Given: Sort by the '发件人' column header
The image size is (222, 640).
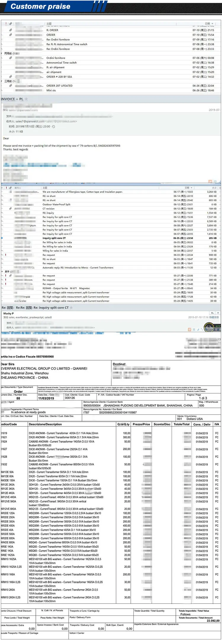Looking at the screenshot, I should coord(18,188).
